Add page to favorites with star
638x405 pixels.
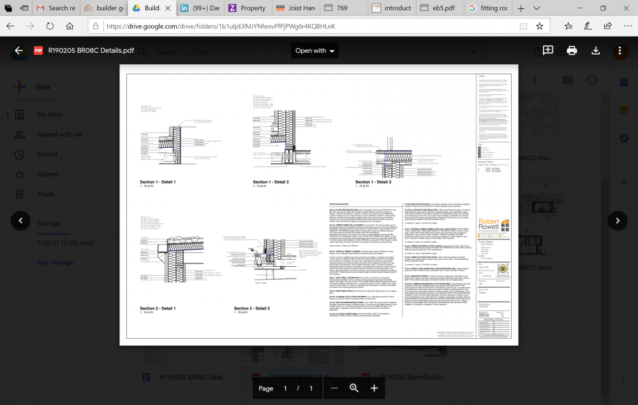click(540, 26)
